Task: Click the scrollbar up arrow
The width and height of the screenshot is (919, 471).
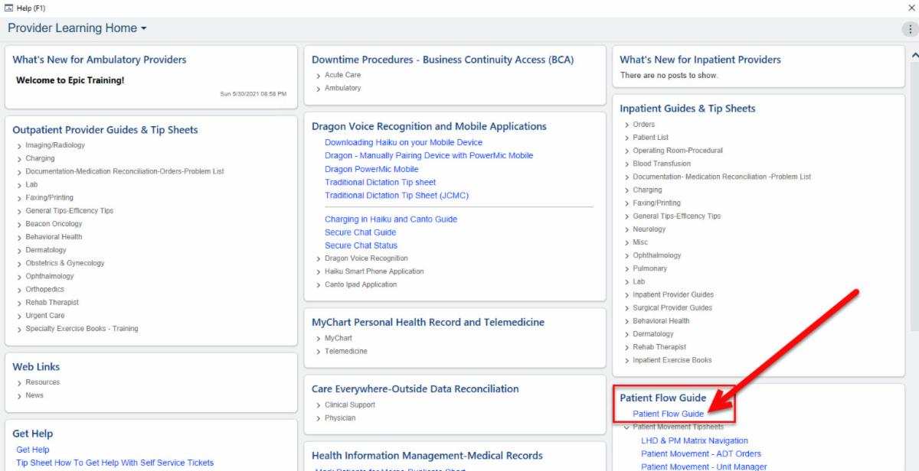Action: (912, 54)
